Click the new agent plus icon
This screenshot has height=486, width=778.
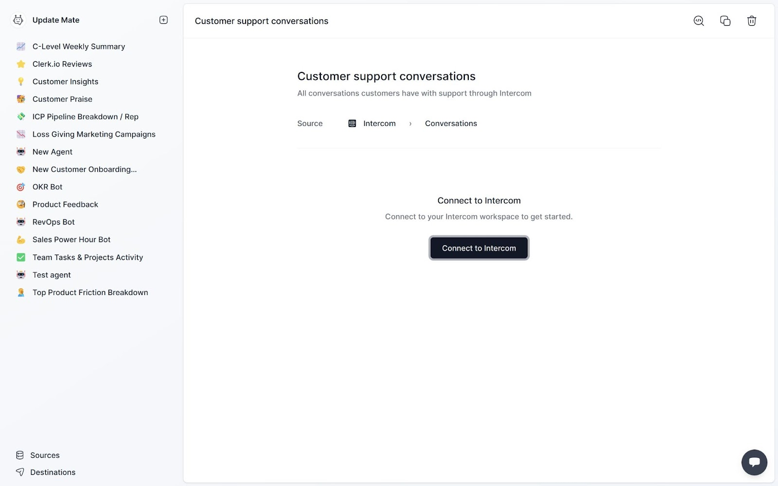click(163, 20)
